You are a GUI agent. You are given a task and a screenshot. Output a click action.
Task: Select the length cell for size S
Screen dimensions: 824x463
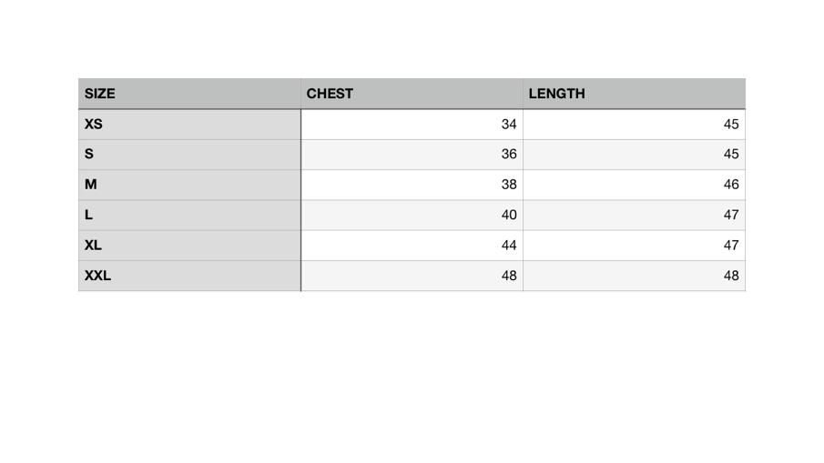click(634, 155)
